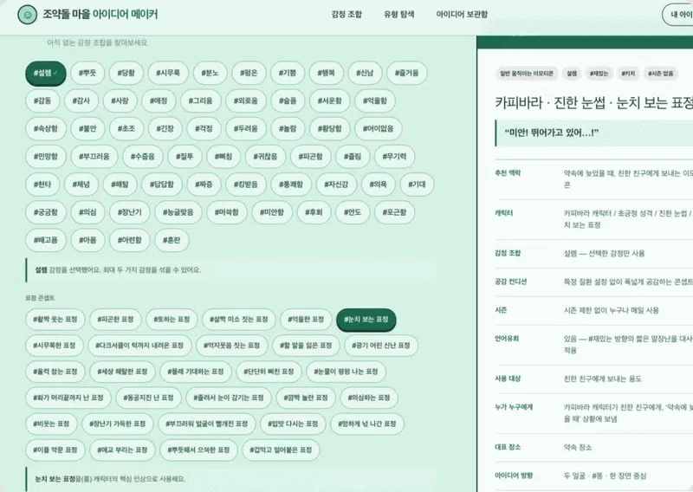The height and width of the screenshot is (492, 693).
Task: Choose the #서운함 emotion chip
Action: (x=330, y=100)
